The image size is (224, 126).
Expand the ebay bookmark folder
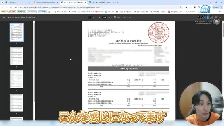pyautogui.click(x=57, y=12)
